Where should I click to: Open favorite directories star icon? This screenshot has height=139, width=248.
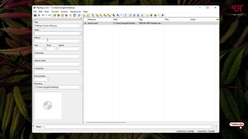(70, 15)
